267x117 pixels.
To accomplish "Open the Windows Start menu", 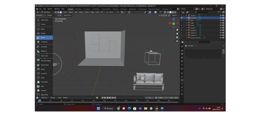I will pyautogui.click(x=98, y=108).
